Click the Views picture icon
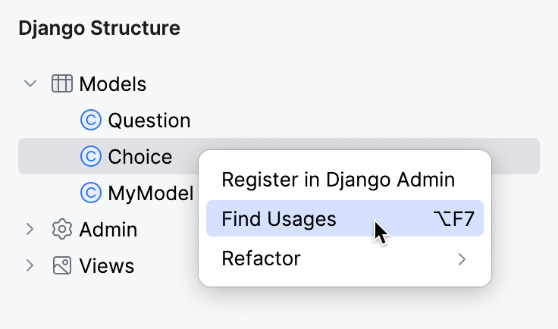This screenshot has width=558, height=329. point(62,265)
